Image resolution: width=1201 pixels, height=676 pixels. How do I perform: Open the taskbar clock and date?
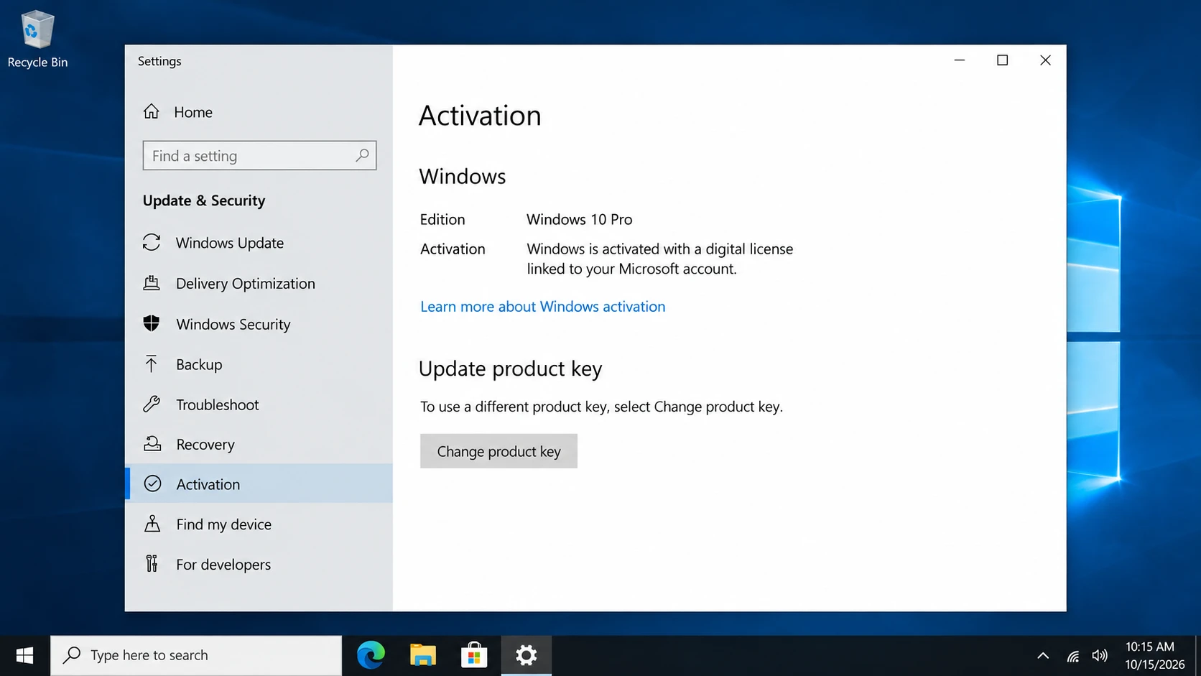point(1154,655)
